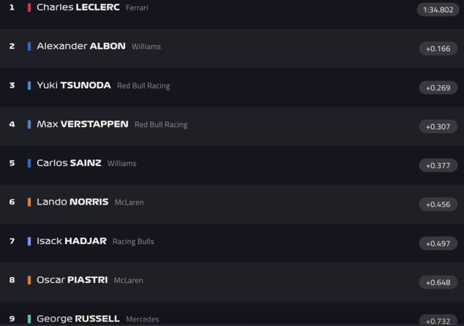The height and width of the screenshot is (326, 464).
Task: Click Isack Hadjar's driver name
Action: 71,241
